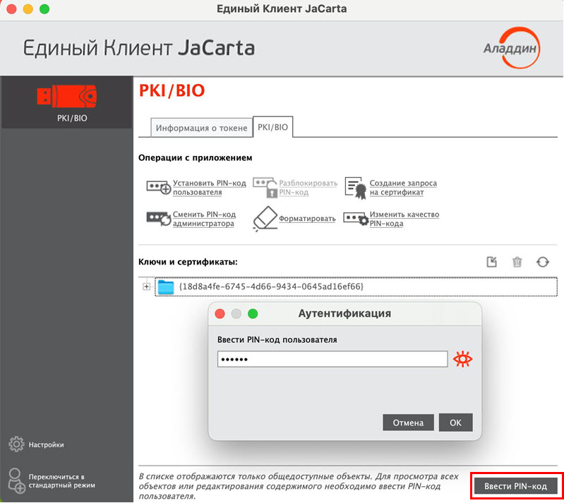Click the refresh icon above key list

pos(542,262)
